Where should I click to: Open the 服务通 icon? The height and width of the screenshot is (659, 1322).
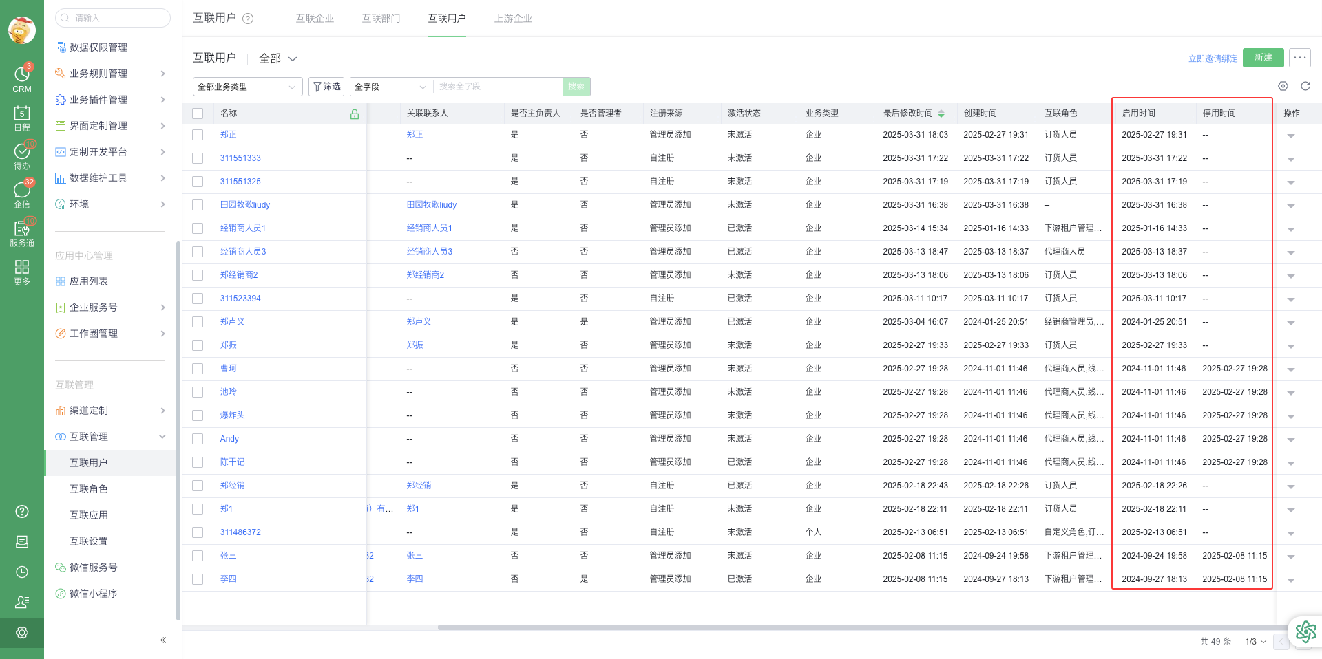[22, 233]
